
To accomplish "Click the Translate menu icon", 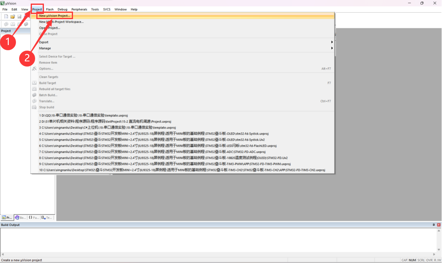I will point(34,101).
